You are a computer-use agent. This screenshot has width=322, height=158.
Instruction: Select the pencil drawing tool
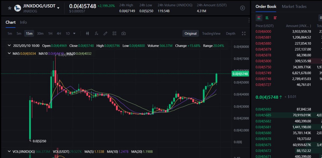pos(105,33)
